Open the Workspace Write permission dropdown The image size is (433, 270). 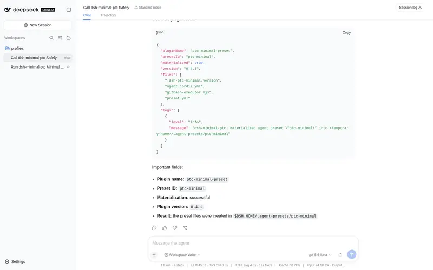[182, 255]
